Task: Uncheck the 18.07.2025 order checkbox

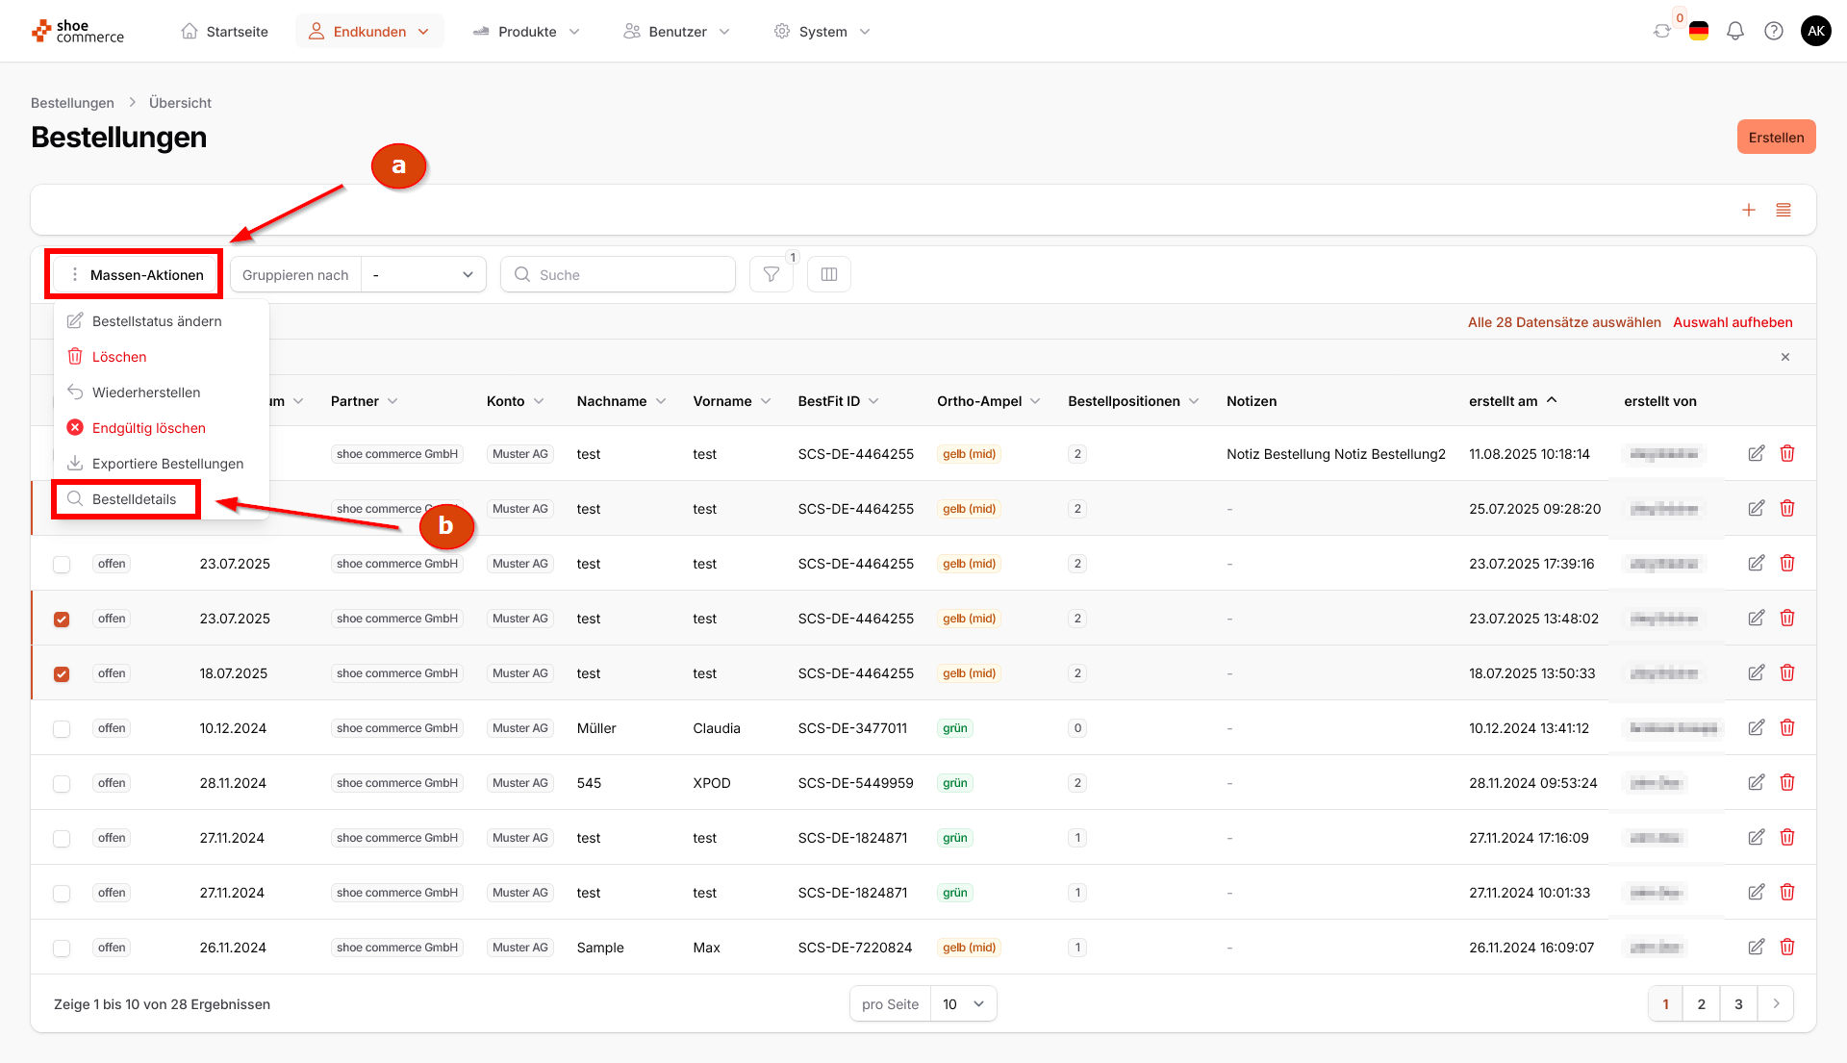Action: (x=62, y=673)
